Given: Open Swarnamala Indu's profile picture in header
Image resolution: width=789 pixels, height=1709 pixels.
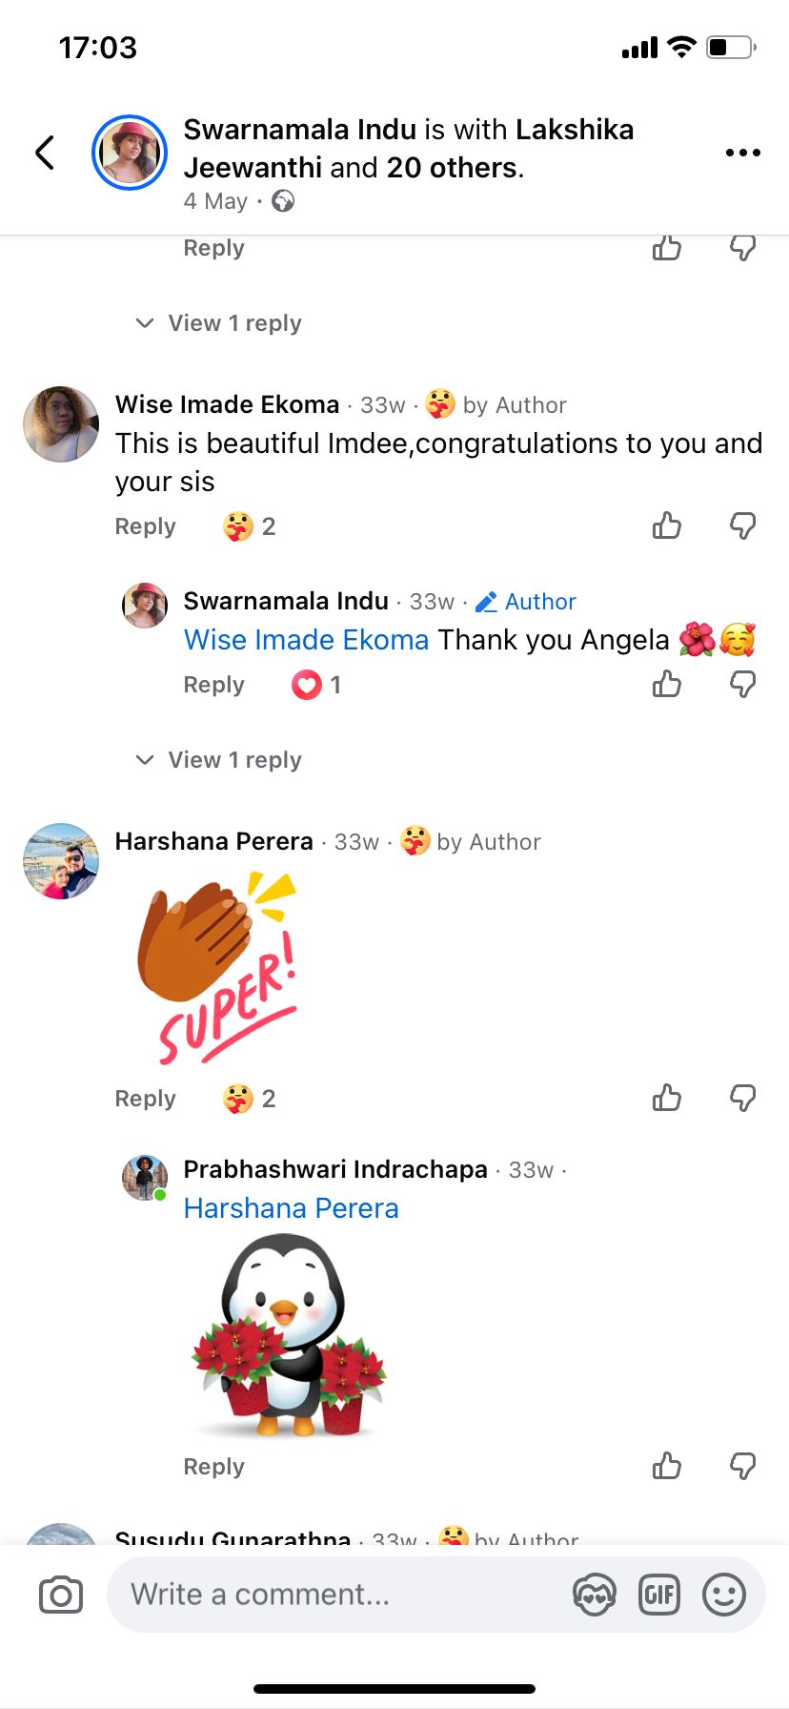Looking at the screenshot, I should pyautogui.click(x=130, y=153).
